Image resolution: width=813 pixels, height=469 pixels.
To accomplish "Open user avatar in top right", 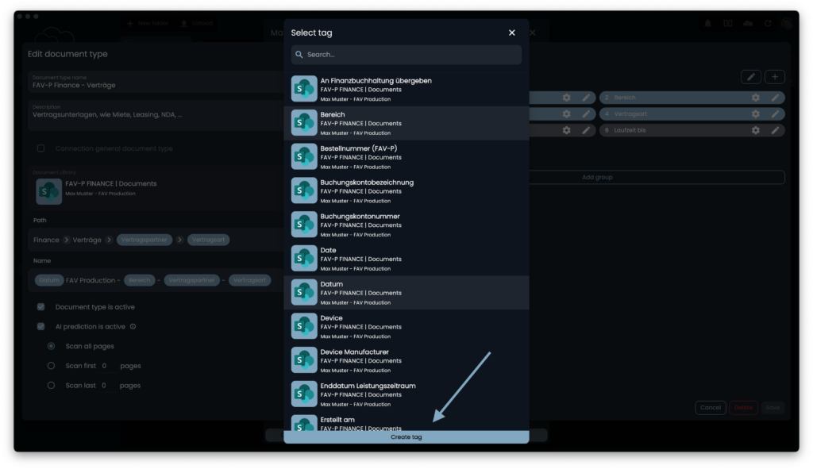I will coord(788,23).
